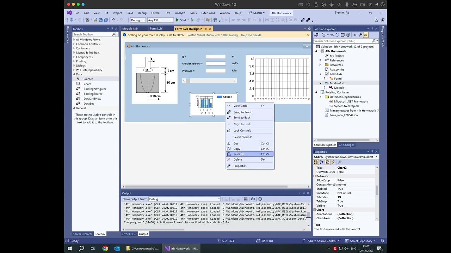Click the Undo arrow in the toolbar

click(x=113, y=20)
